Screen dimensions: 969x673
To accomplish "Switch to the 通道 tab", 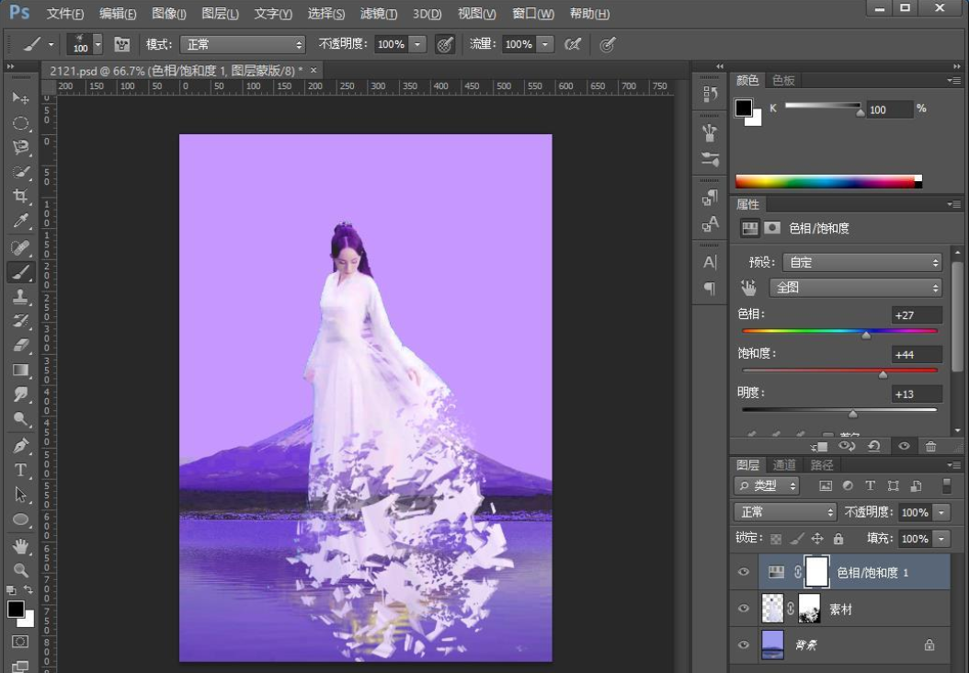I will [x=784, y=465].
